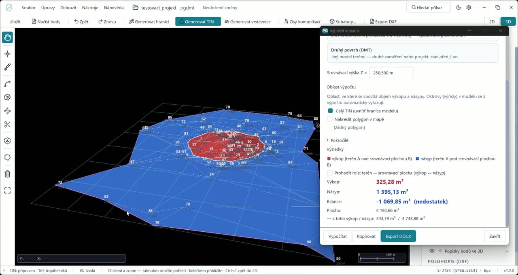
Task: Select the breakline connect tool
Action: [7, 111]
